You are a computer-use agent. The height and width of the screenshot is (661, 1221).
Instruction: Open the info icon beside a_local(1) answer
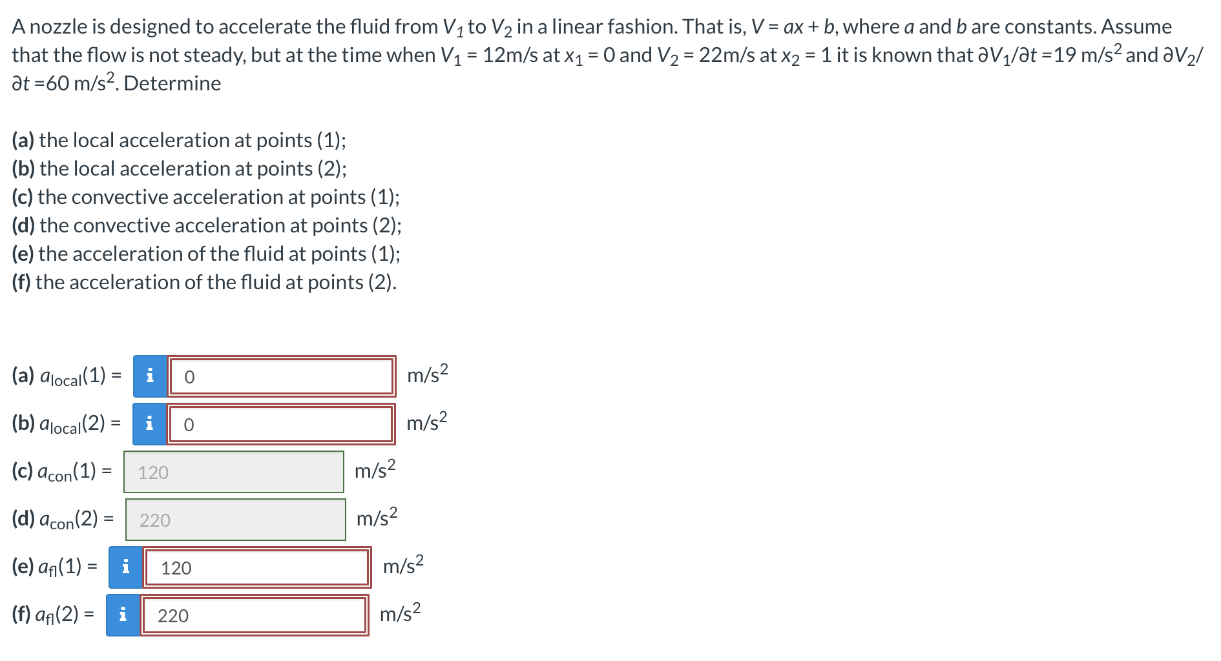[150, 376]
